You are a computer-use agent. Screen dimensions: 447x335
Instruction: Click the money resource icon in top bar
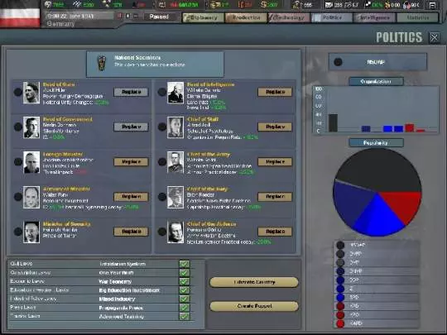point(263,5)
